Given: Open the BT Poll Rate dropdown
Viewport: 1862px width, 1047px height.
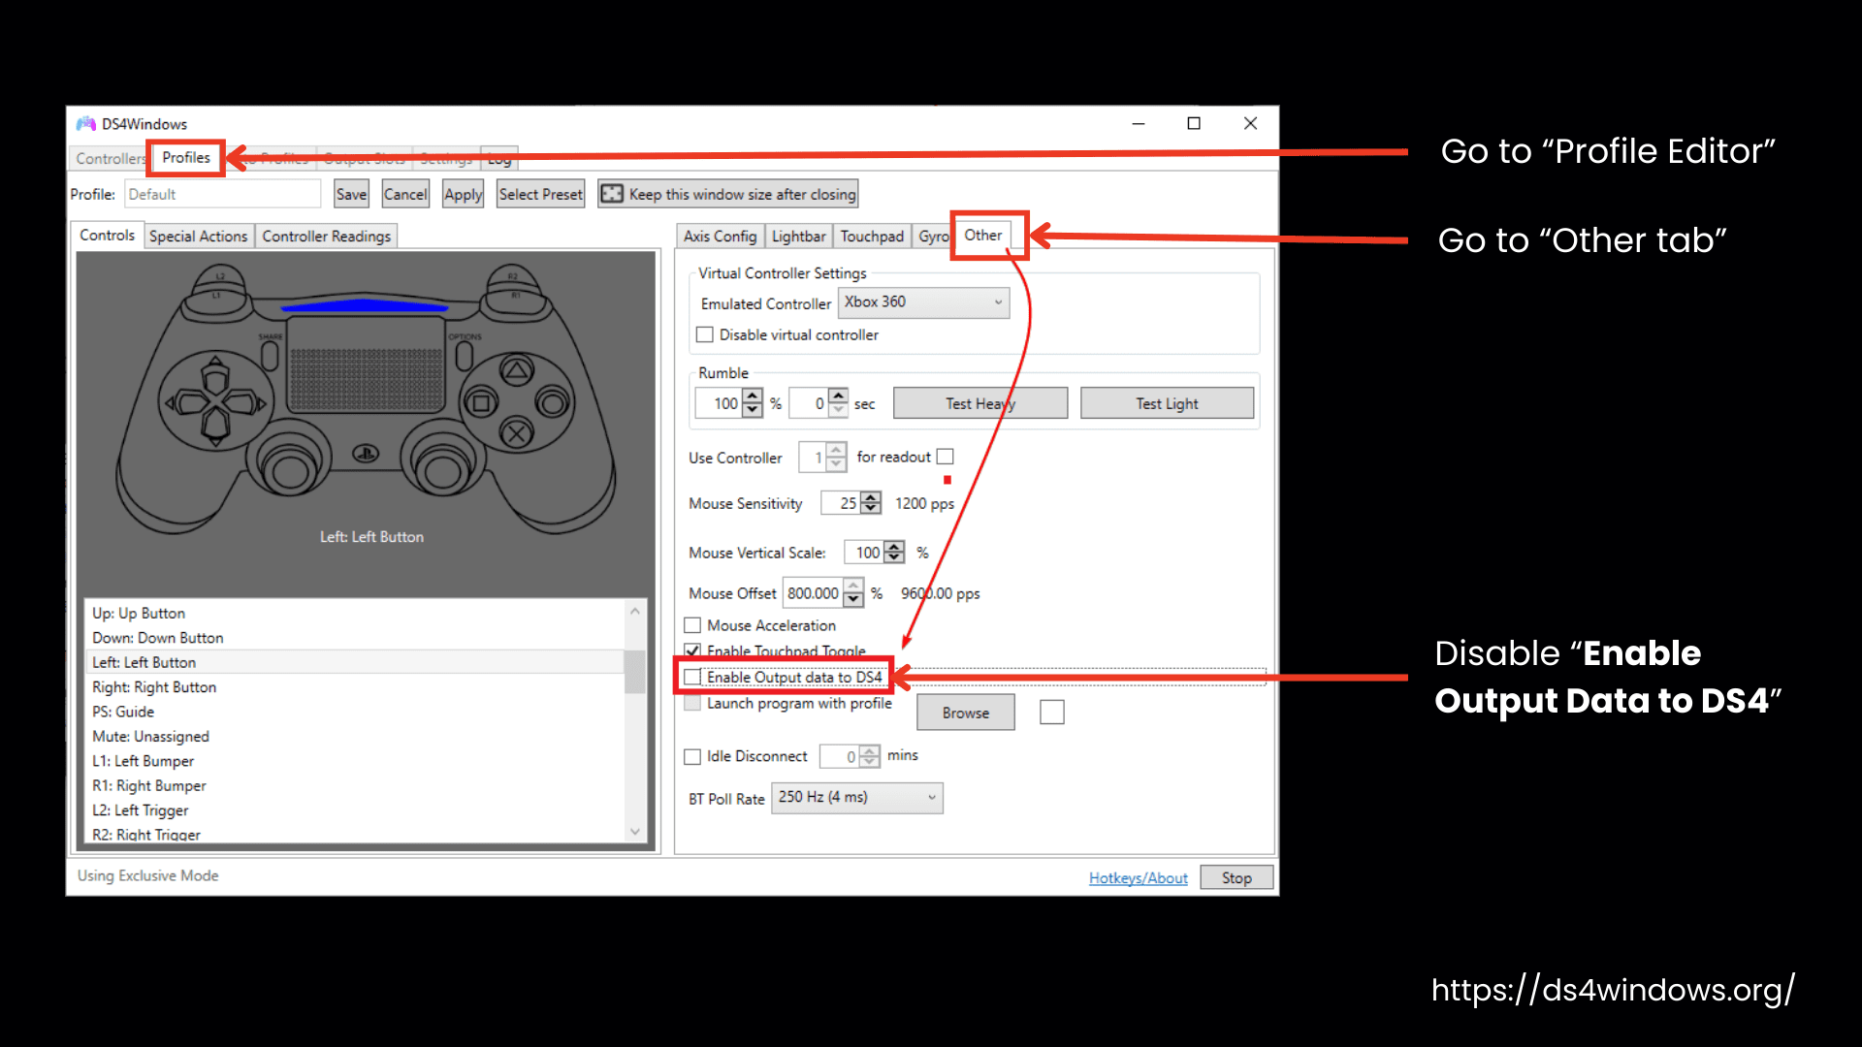Looking at the screenshot, I should (x=857, y=798).
